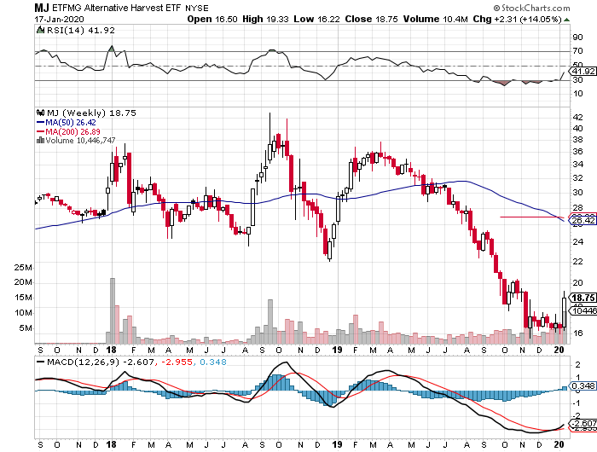
Task: Click the MA(200) 26.89 legend text
Action: point(72,131)
